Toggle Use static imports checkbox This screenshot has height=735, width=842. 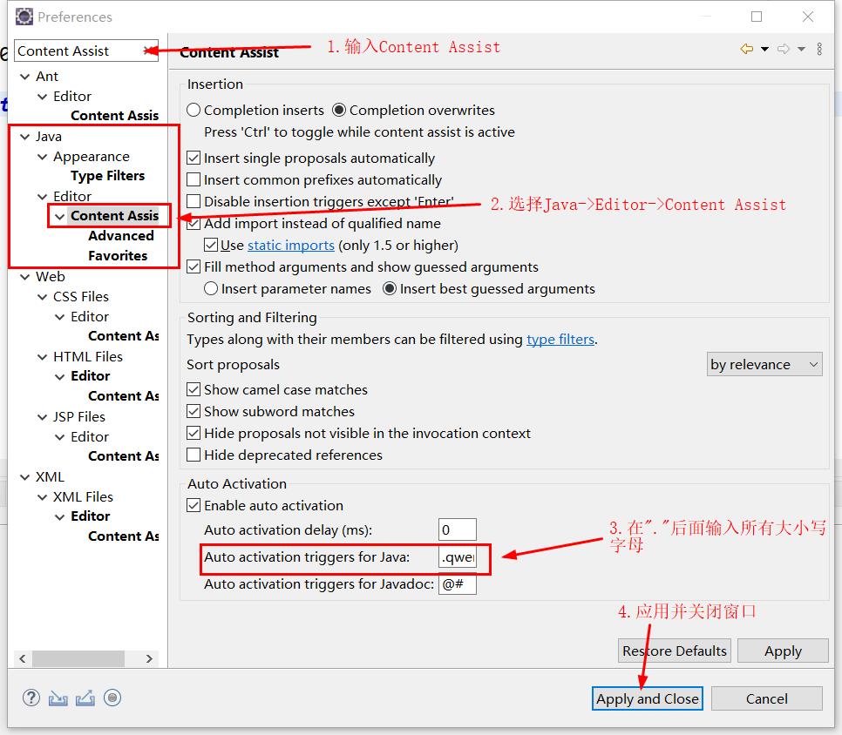211,246
